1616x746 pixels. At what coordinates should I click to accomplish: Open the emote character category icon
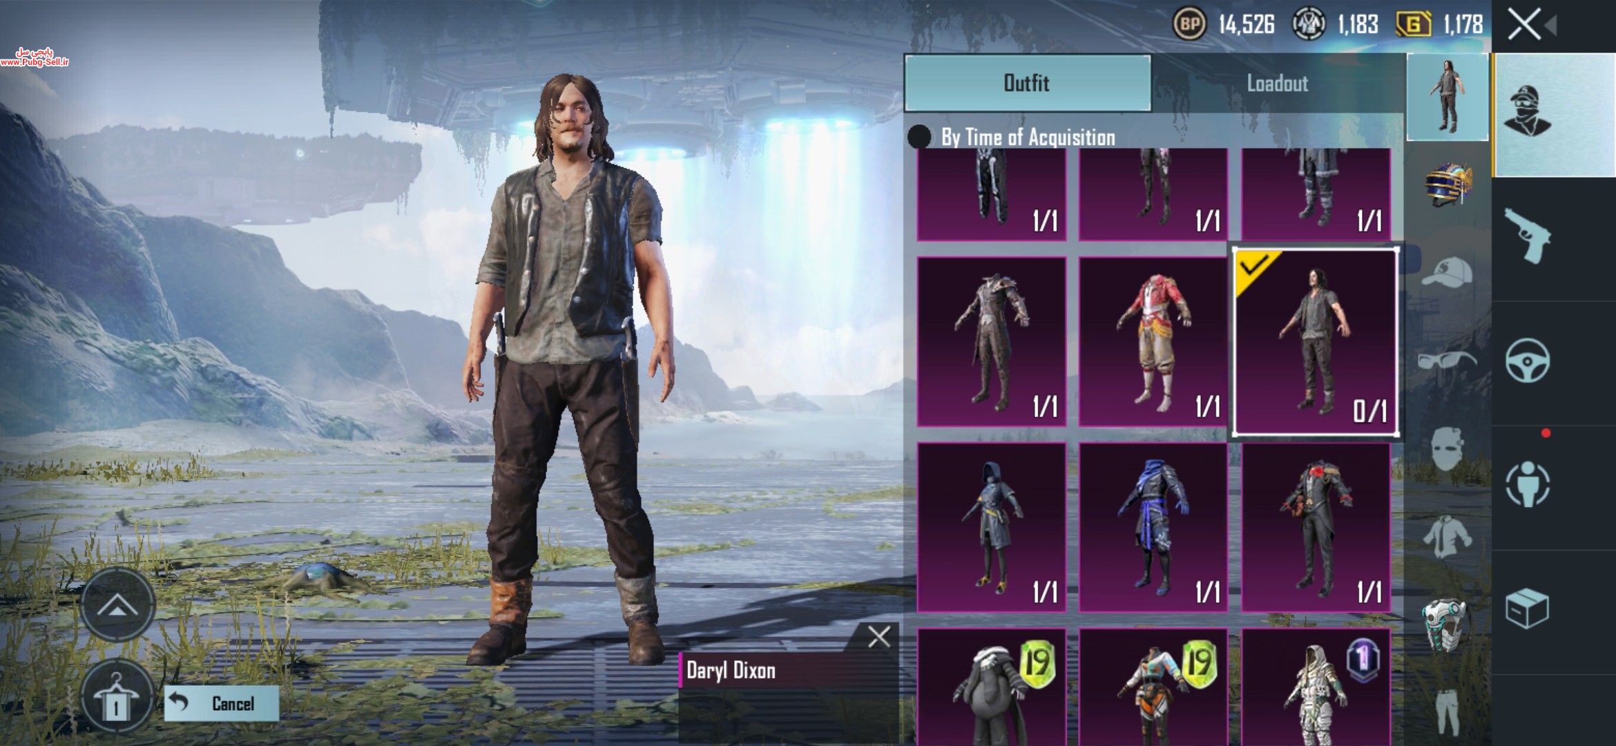click(1528, 485)
